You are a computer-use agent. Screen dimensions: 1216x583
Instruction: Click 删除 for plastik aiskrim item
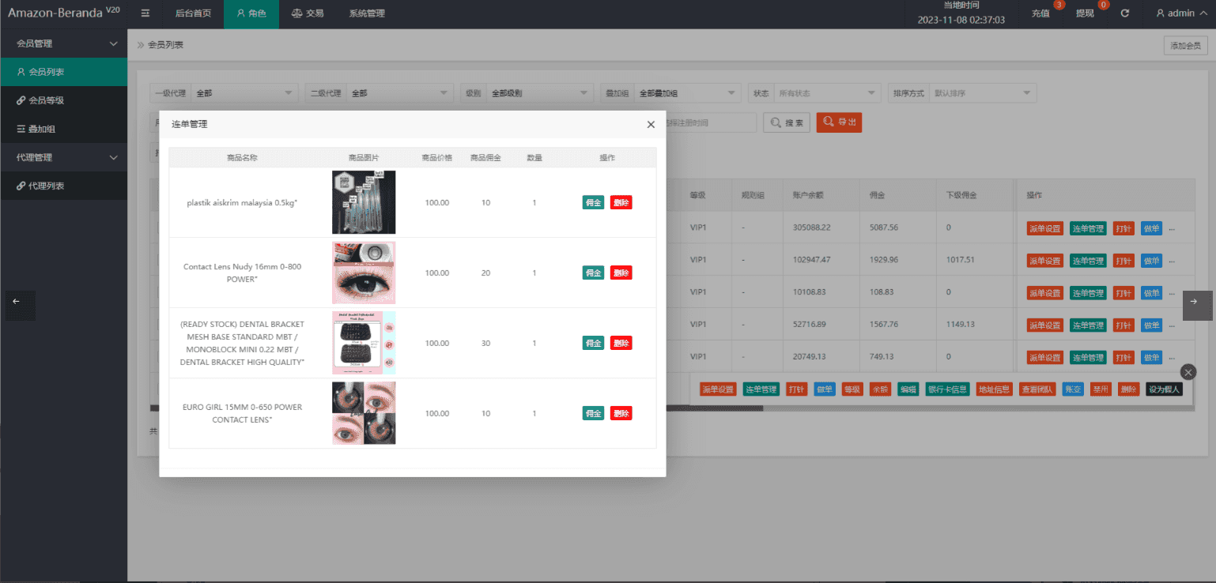(621, 203)
